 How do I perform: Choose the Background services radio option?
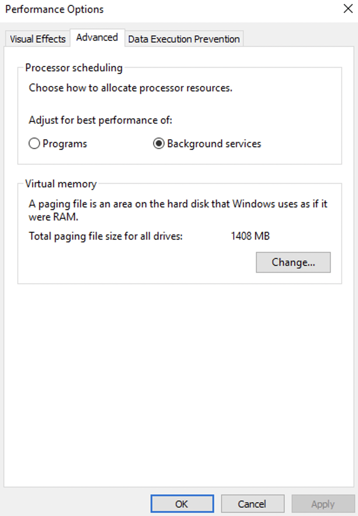[x=159, y=144]
